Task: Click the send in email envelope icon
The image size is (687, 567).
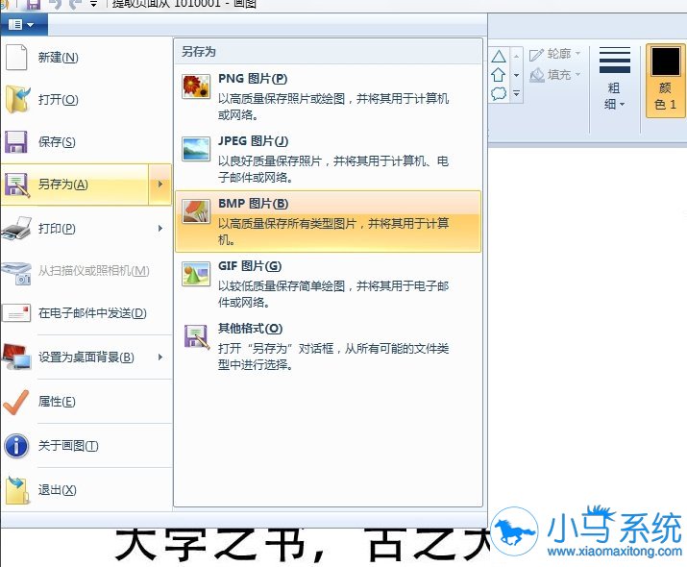Action: coord(16,313)
